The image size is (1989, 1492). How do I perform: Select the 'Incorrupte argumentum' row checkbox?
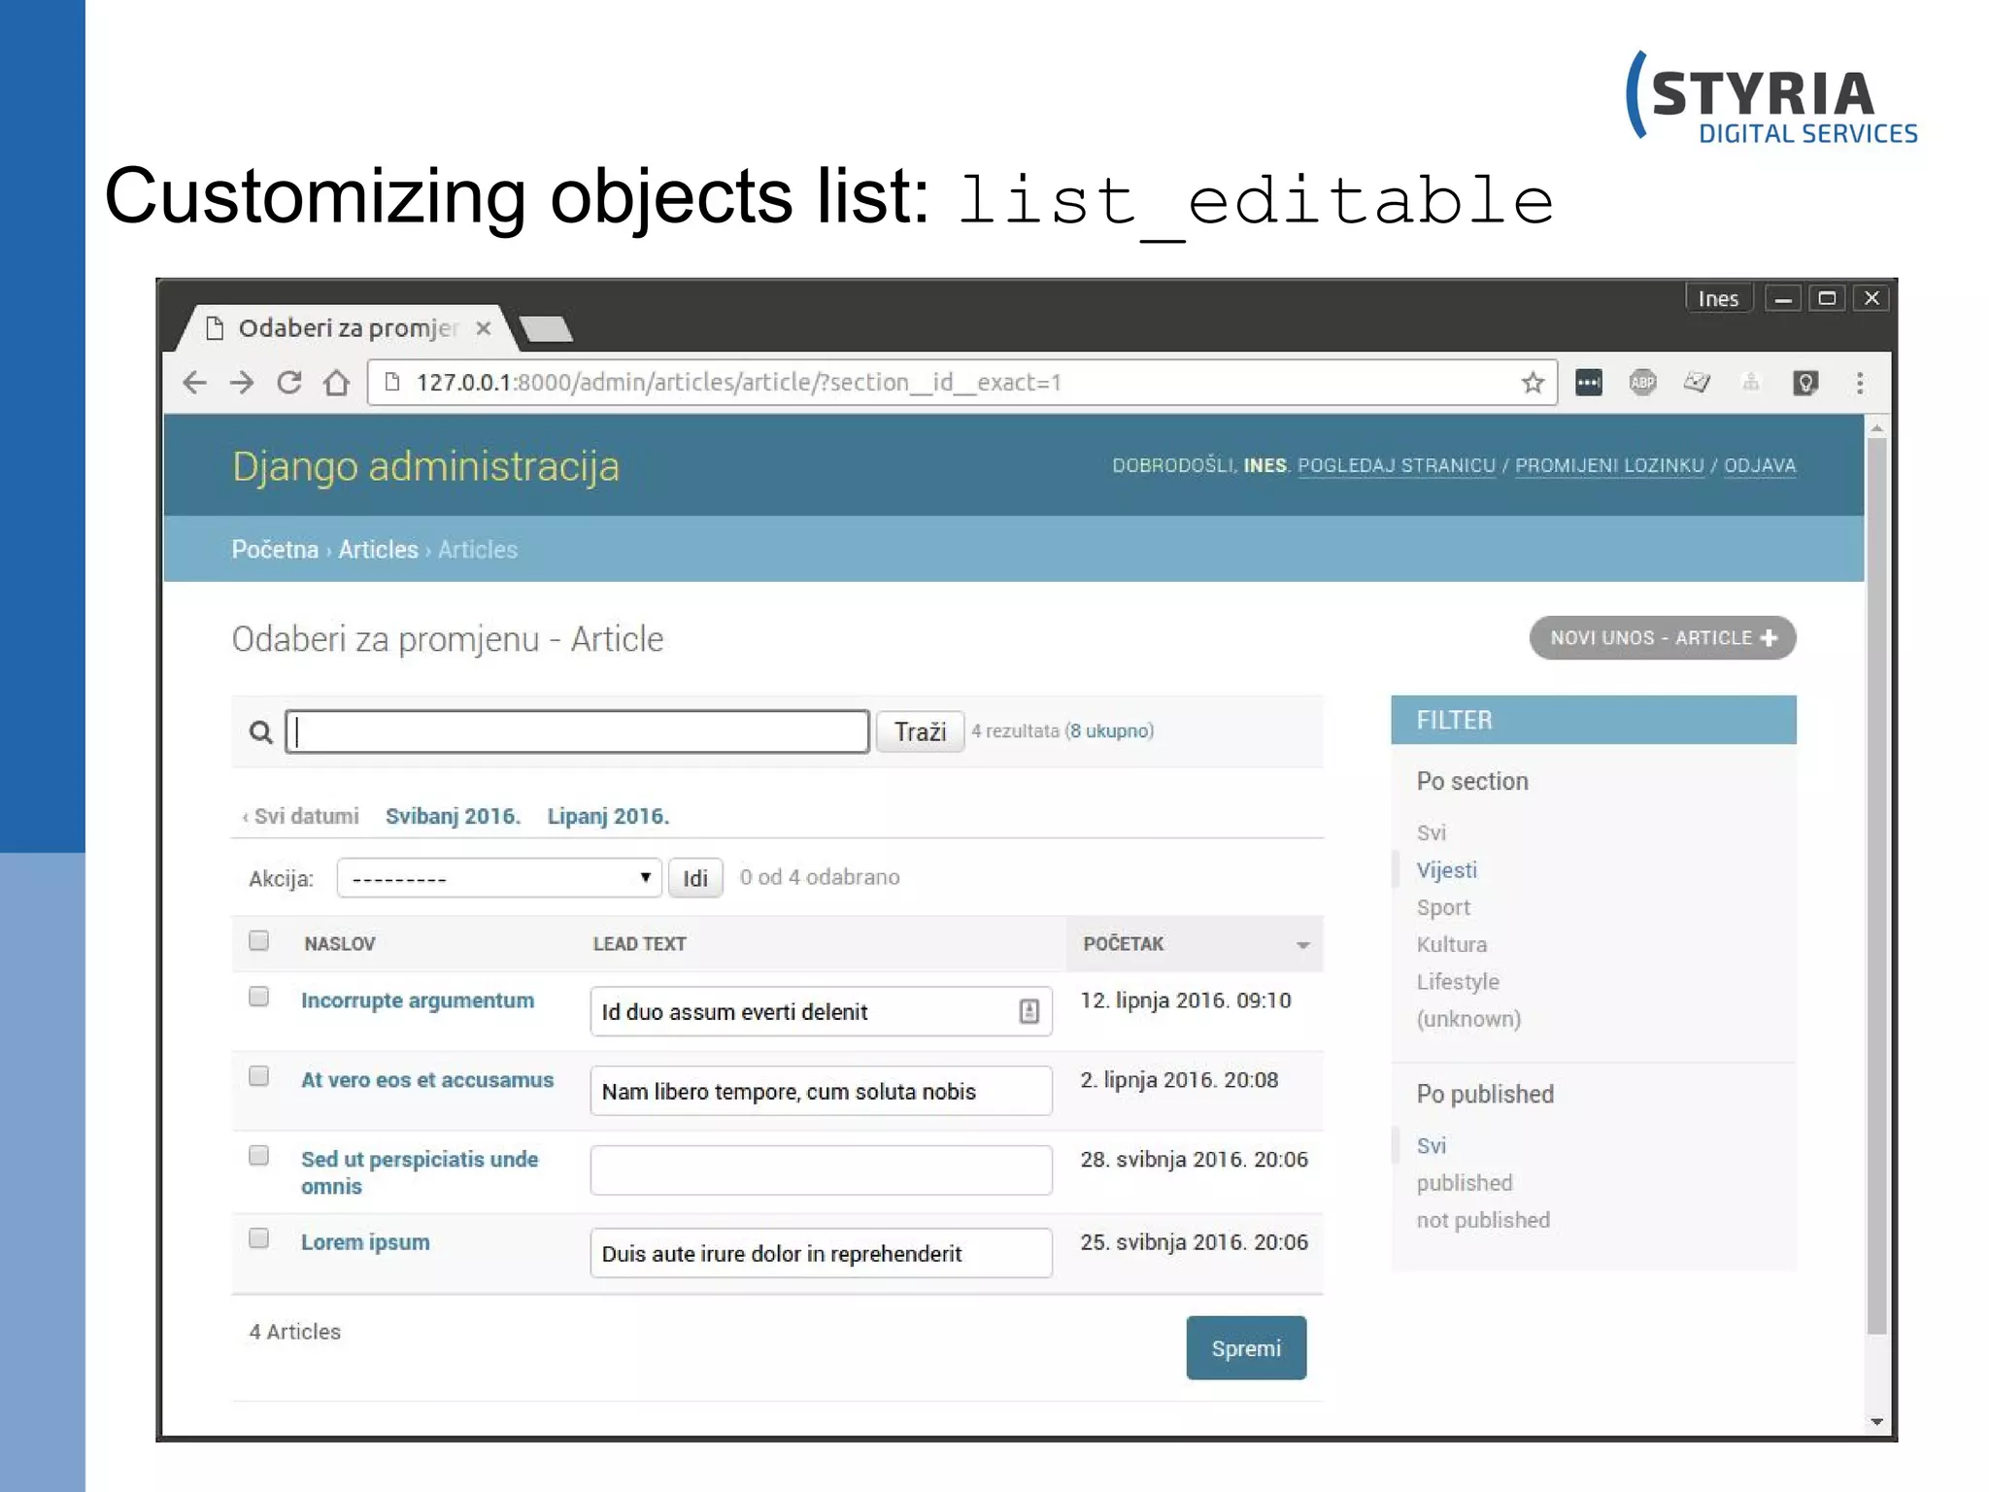click(258, 997)
